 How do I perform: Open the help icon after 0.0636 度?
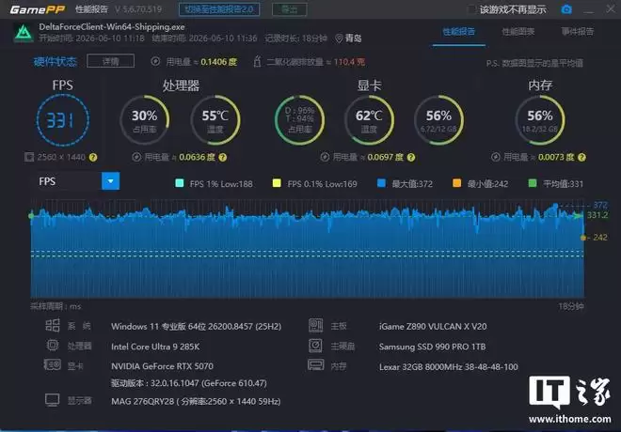[223, 157]
